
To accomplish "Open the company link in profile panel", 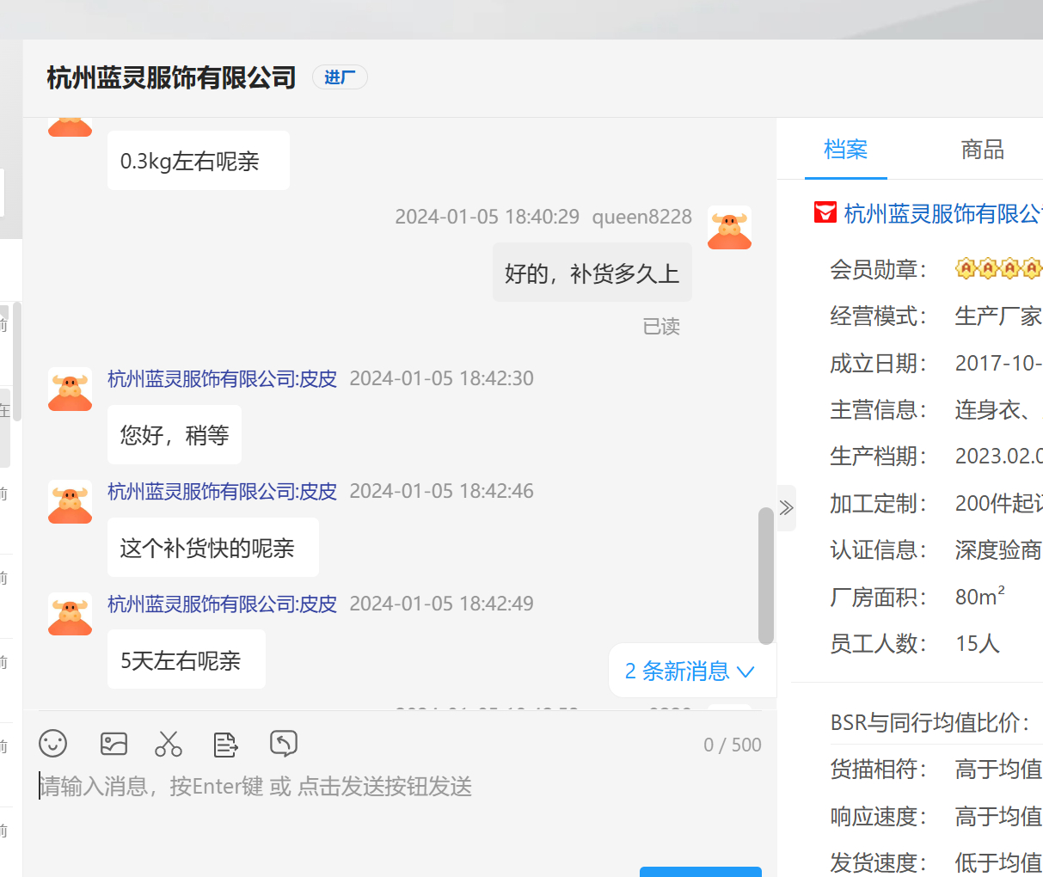I will [x=942, y=213].
